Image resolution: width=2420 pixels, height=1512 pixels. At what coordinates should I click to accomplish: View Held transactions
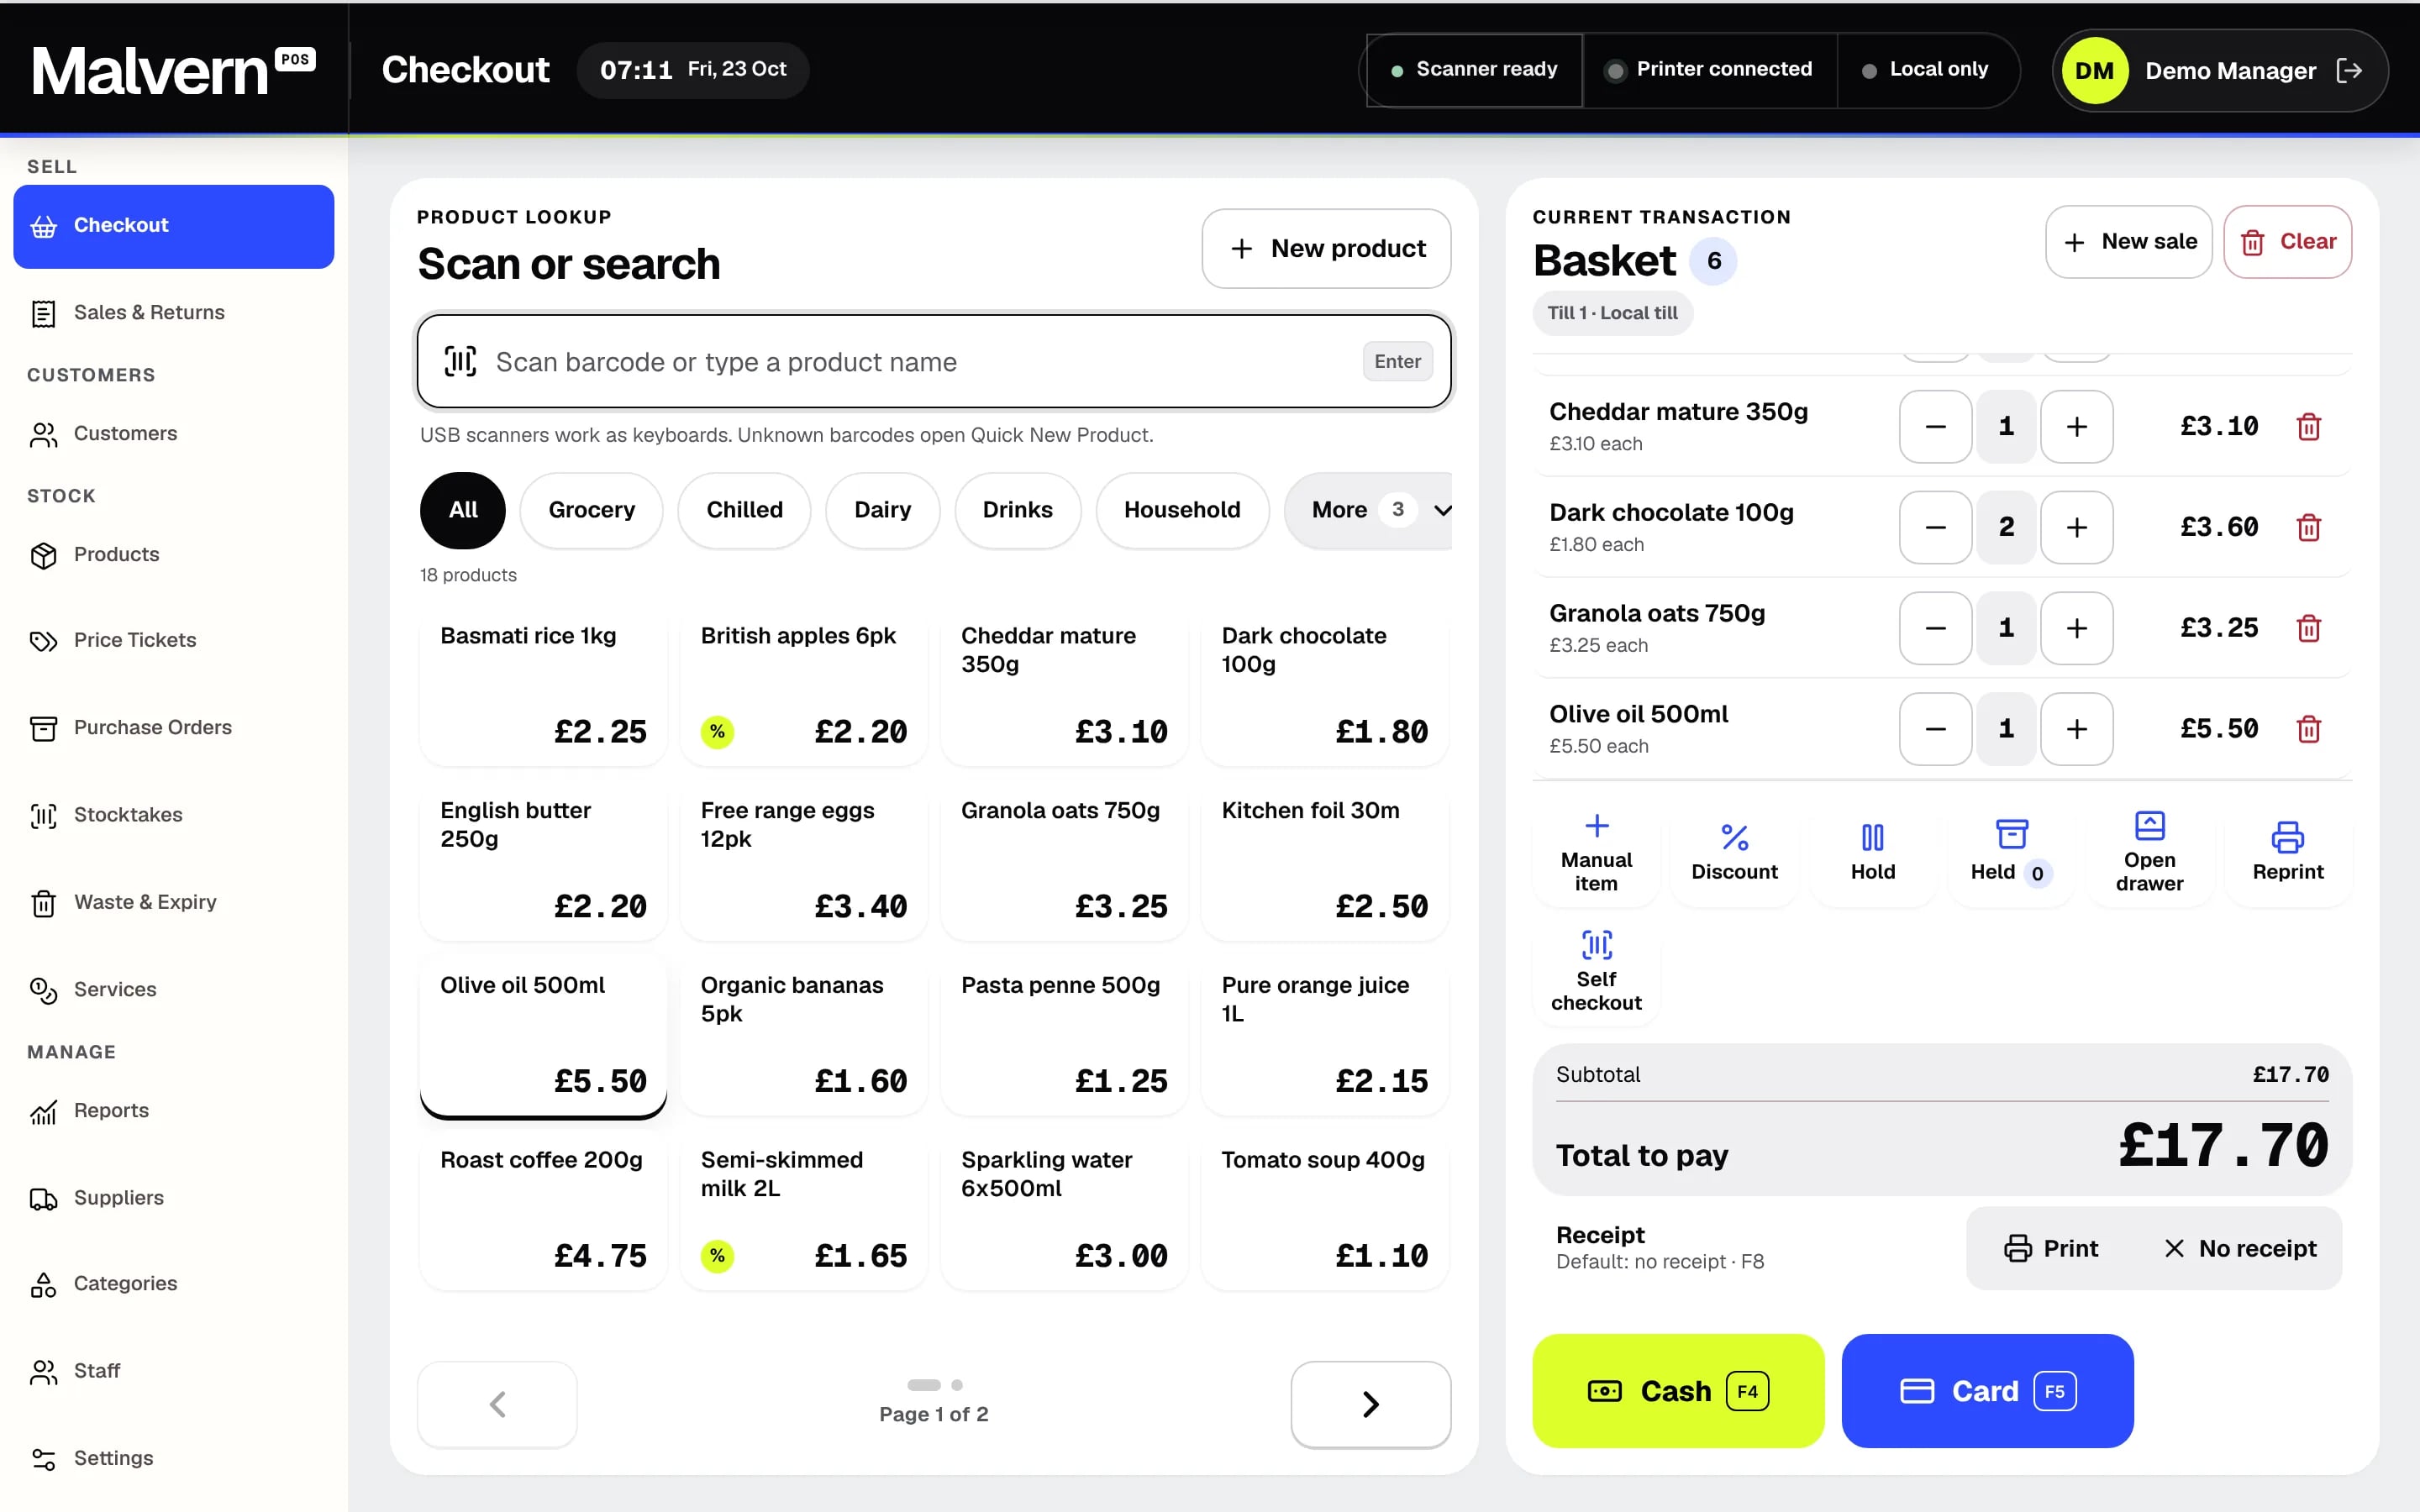pos(2011,853)
